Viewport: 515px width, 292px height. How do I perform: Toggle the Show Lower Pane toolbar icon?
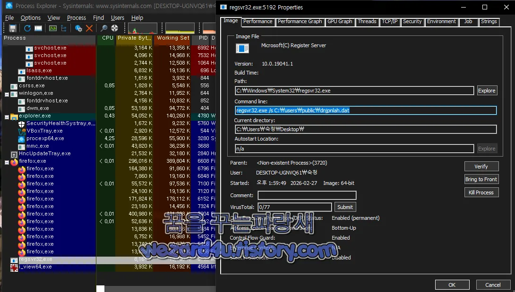coord(38,28)
